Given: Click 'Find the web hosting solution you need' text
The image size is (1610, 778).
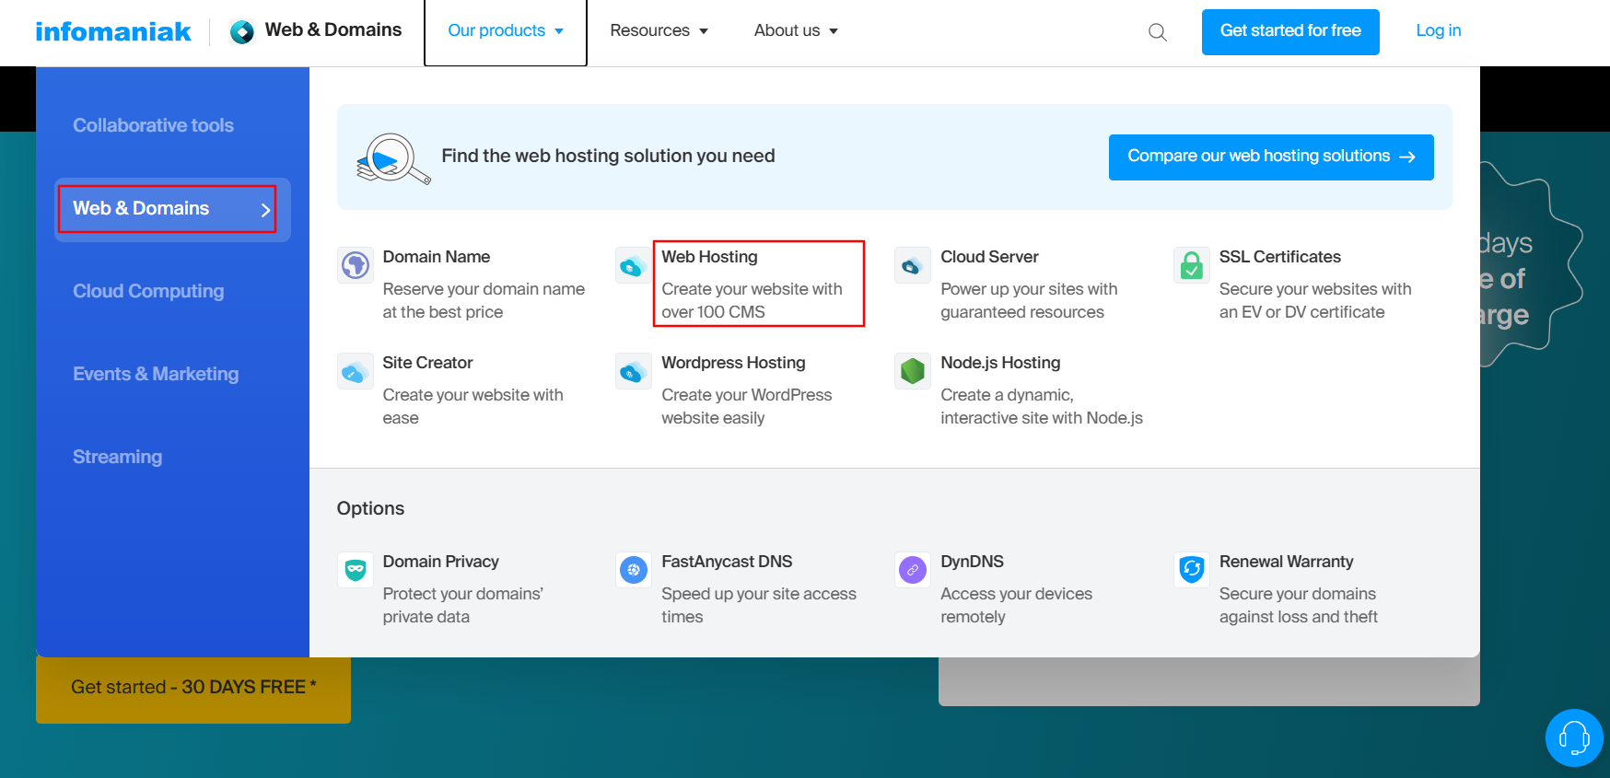Looking at the screenshot, I should coord(608,156).
